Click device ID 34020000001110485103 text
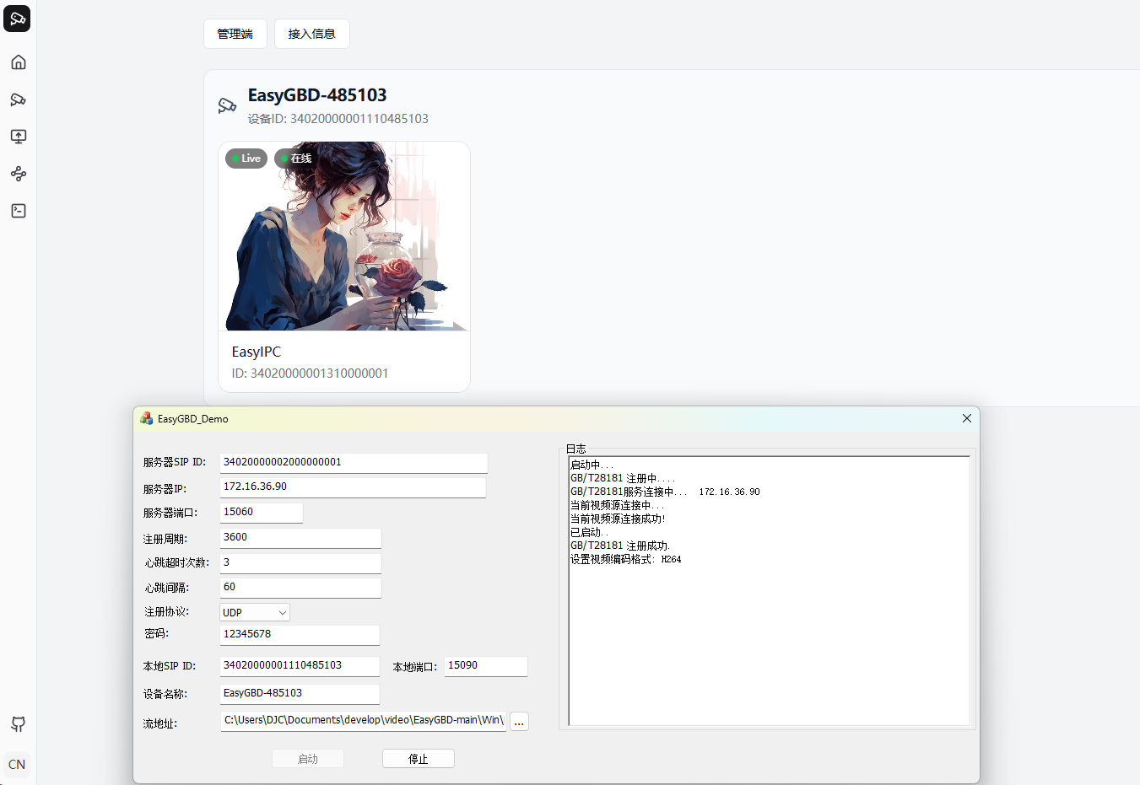This screenshot has width=1140, height=785. (x=338, y=119)
